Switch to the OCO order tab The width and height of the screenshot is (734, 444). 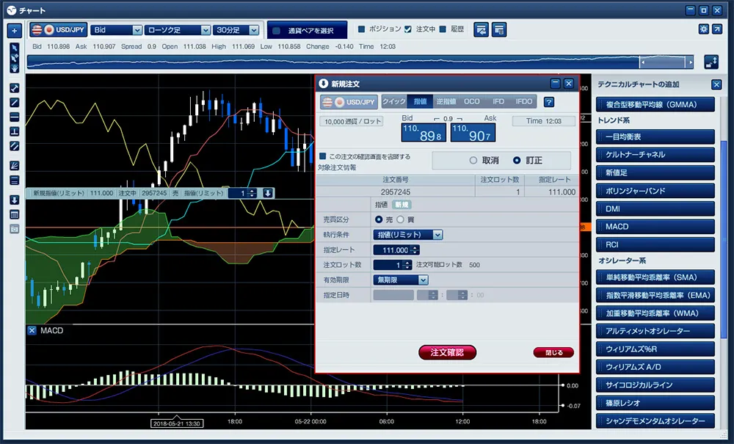pos(471,102)
